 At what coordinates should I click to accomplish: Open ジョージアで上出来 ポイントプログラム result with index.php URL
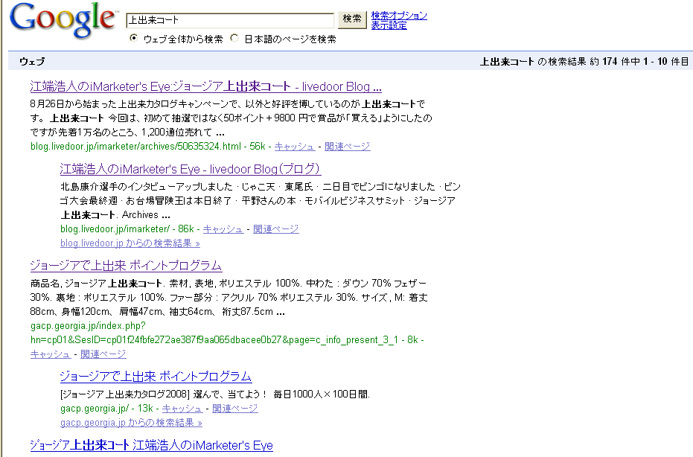pos(126,266)
